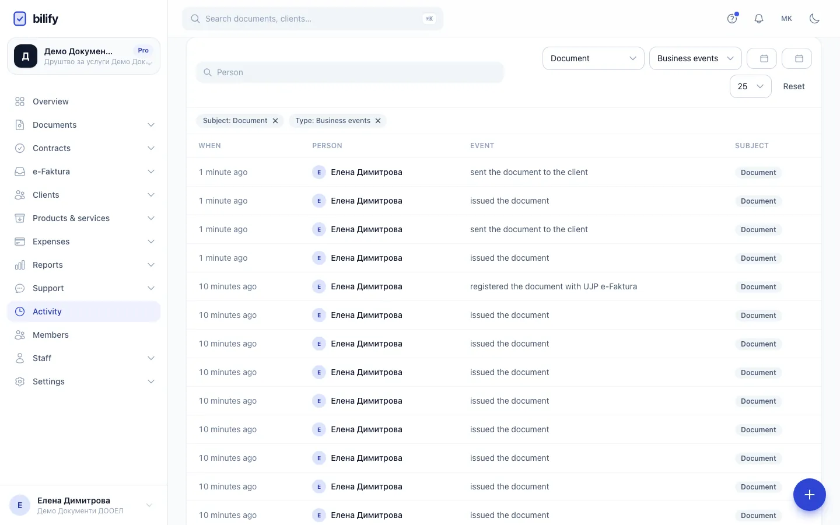Click the Reports bar chart icon
The image size is (840, 525).
20,265
